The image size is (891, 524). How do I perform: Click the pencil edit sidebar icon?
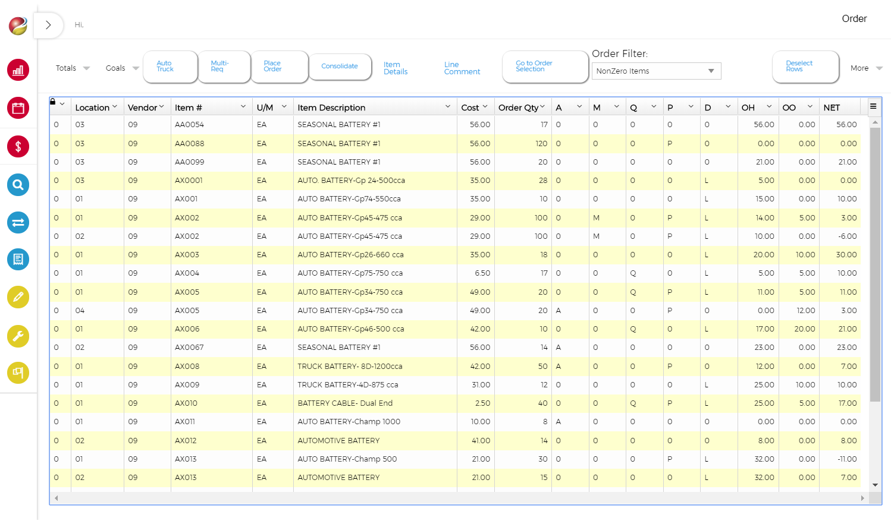pyautogui.click(x=18, y=297)
